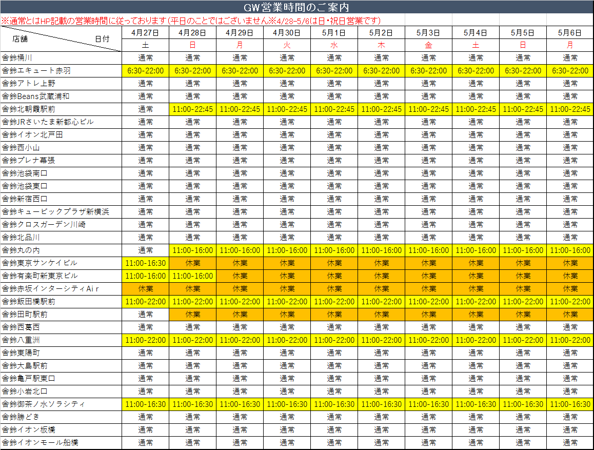Select the '5月5日' date header
Screen dimensions: 594x450
coord(522,32)
